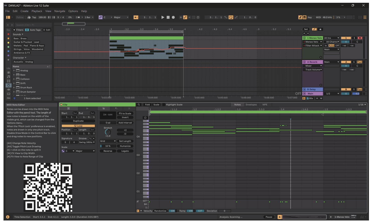
Task: Open the Swing 16ths groove dropdown
Action: [87, 142]
